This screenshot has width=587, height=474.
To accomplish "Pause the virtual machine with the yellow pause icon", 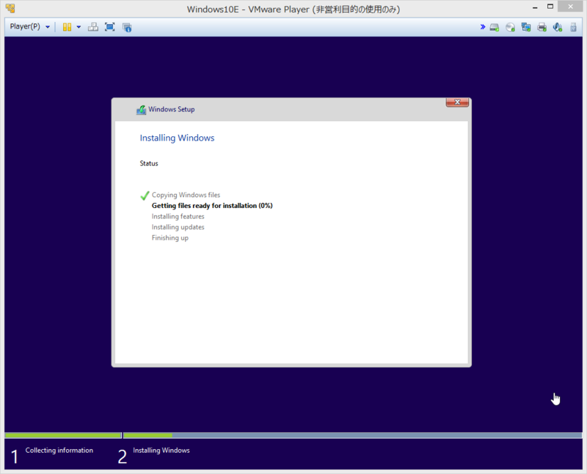I will [67, 27].
